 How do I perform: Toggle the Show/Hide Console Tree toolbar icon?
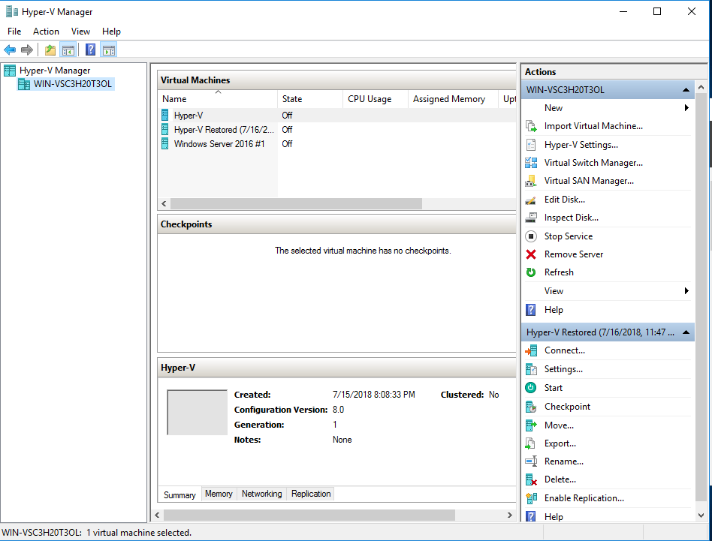pyautogui.click(x=68, y=50)
